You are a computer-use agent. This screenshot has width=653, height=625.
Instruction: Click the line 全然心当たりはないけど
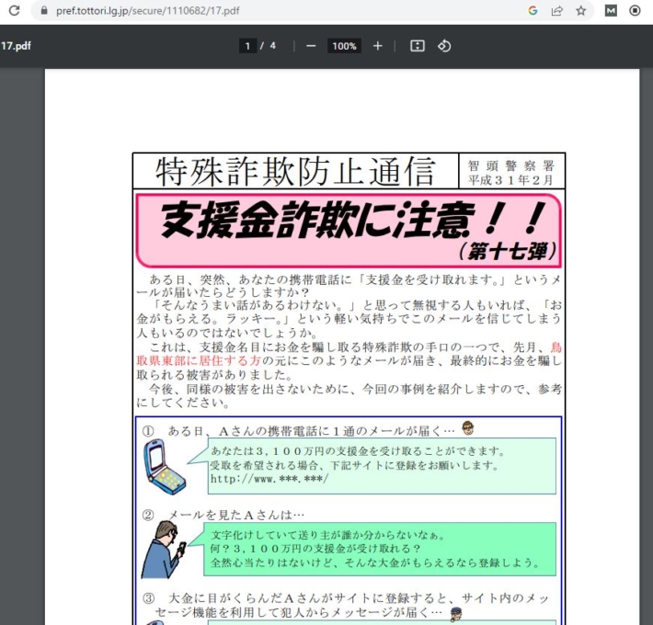375,563
